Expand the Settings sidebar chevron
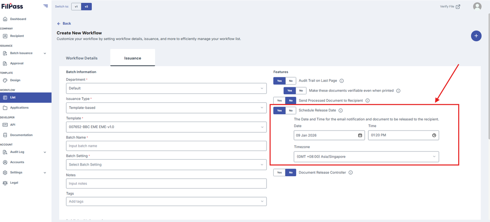 click(45, 172)
